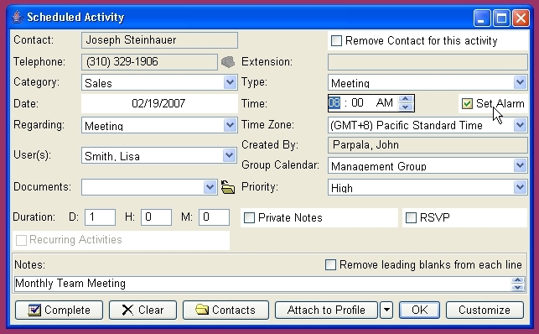Viewport: 539px width, 334px height.
Task: Decrease time with the spinner down arrow
Action: click(406, 107)
